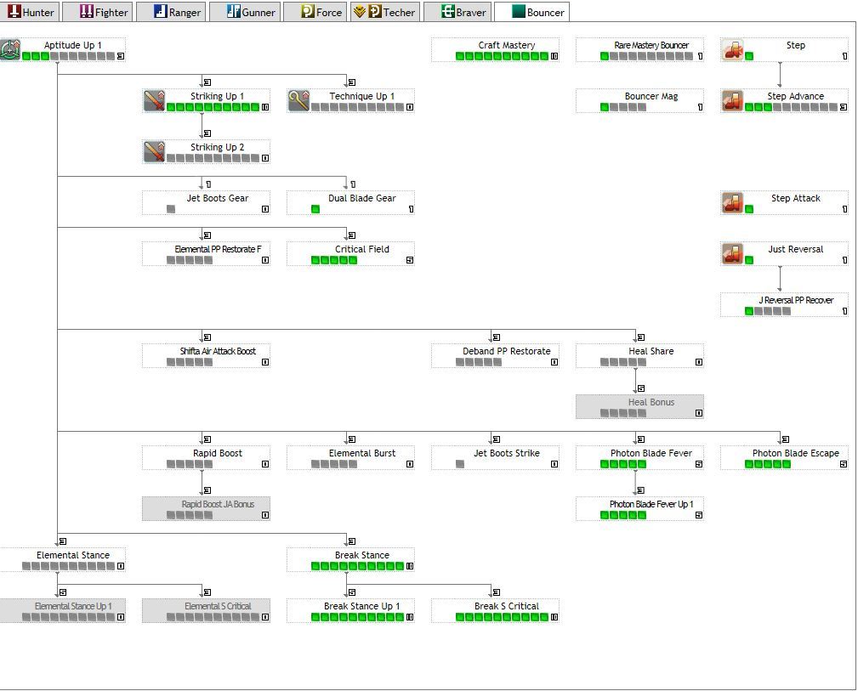Open the Techer class tab
Image resolution: width=858 pixels, height=691 pixels.
point(385,12)
